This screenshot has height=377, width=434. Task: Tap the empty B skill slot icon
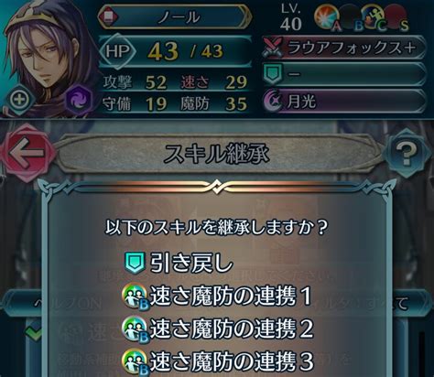[x=351, y=17]
